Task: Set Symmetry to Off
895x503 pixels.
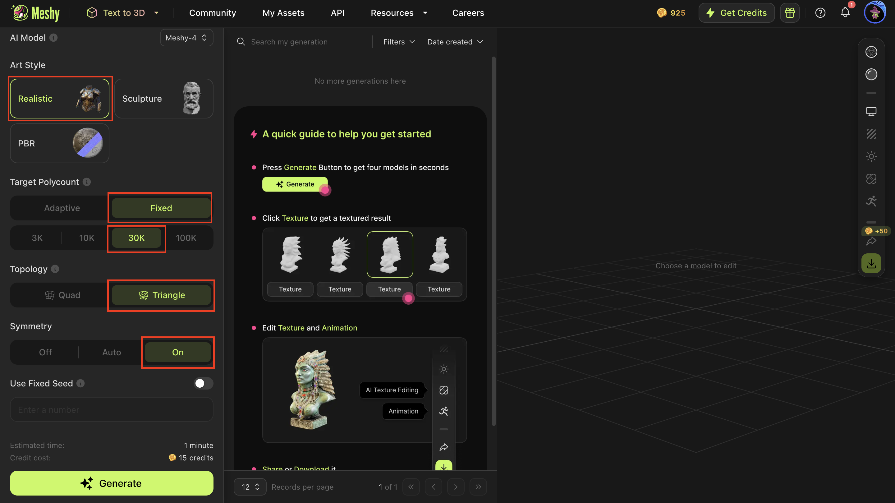Action: pyautogui.click(x=45, y=352)
